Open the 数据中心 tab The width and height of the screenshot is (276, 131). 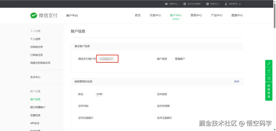(x=237, y=15)
